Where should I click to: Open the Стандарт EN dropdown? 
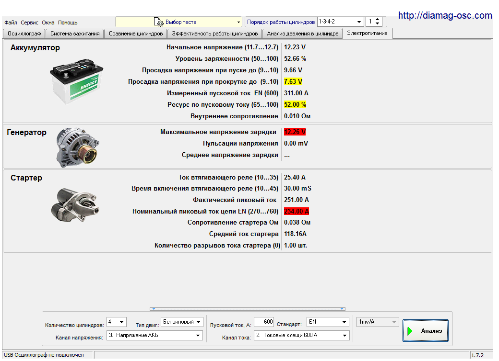click(x=328, y=322)
